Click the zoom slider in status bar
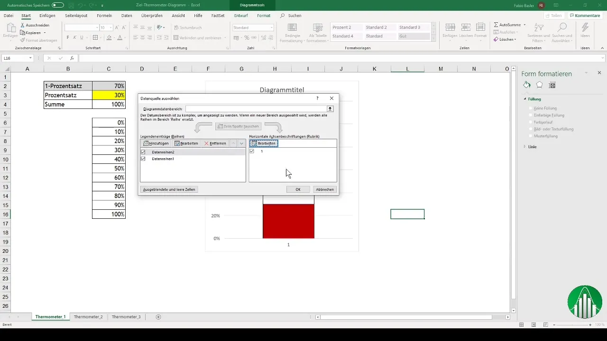The image size is (607, 341). pos(572,325)
